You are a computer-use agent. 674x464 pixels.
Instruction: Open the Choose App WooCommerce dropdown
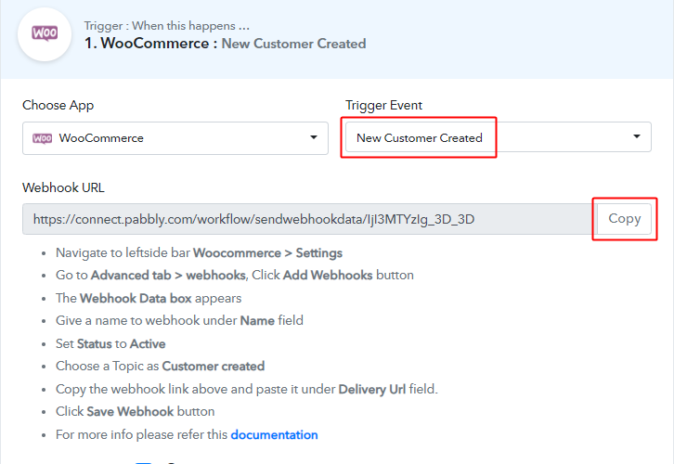(x=175, y=138)
